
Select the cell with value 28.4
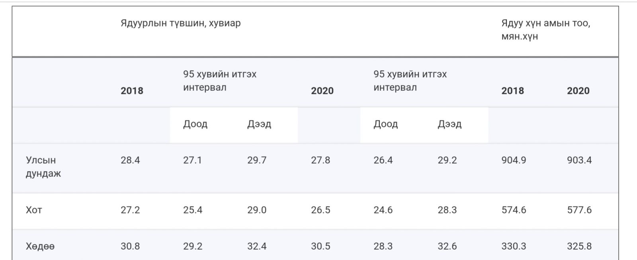tap(130, 160)
